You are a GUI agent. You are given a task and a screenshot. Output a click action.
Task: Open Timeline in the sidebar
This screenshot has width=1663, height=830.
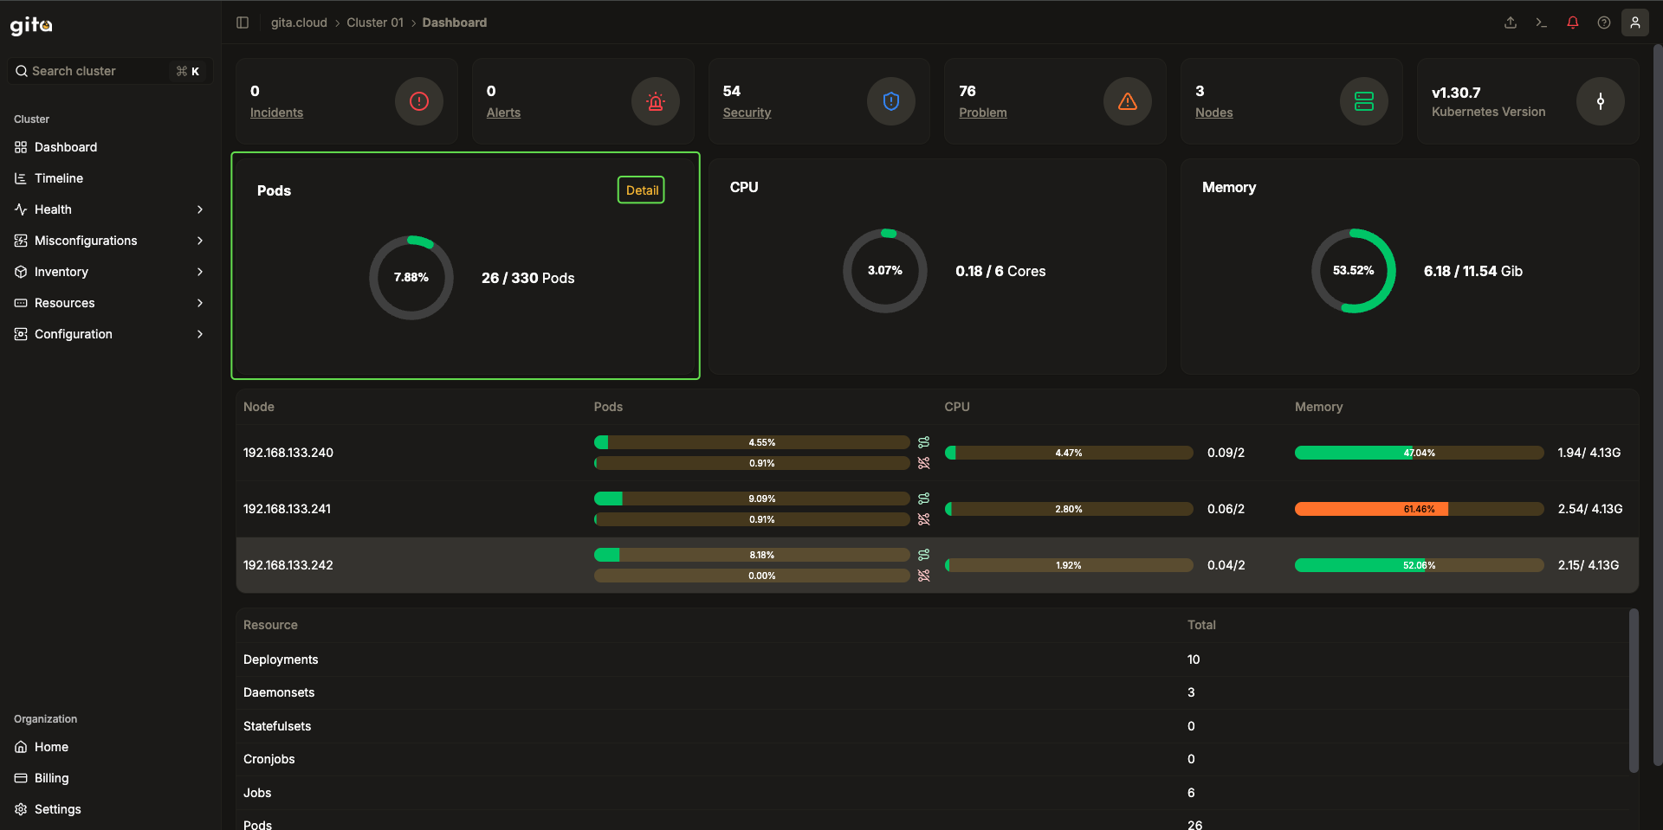[110, 178]
